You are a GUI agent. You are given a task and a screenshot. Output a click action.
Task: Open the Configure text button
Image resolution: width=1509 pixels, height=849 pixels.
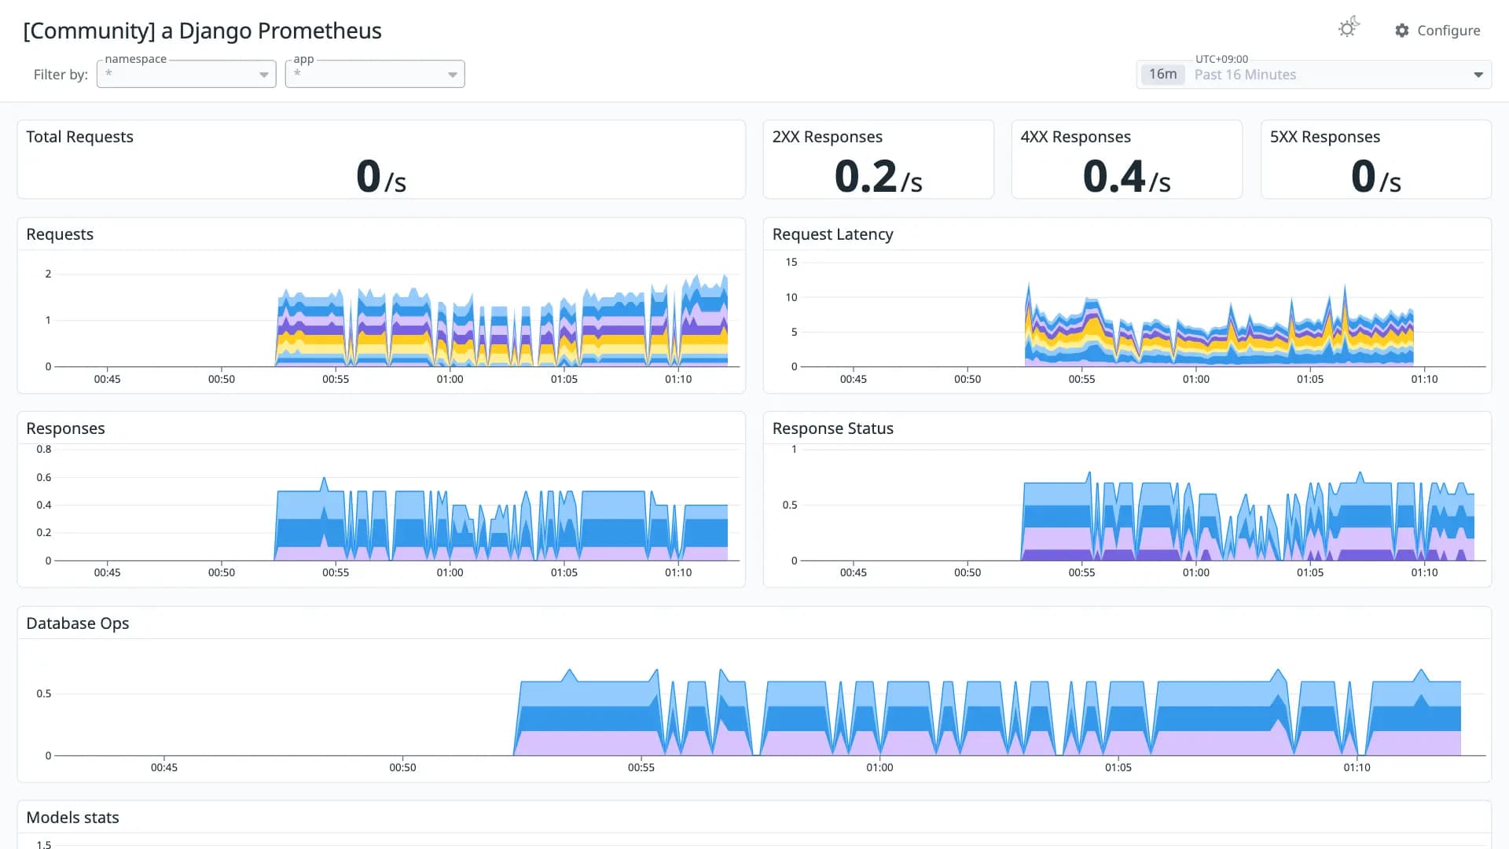[1448, 30]
